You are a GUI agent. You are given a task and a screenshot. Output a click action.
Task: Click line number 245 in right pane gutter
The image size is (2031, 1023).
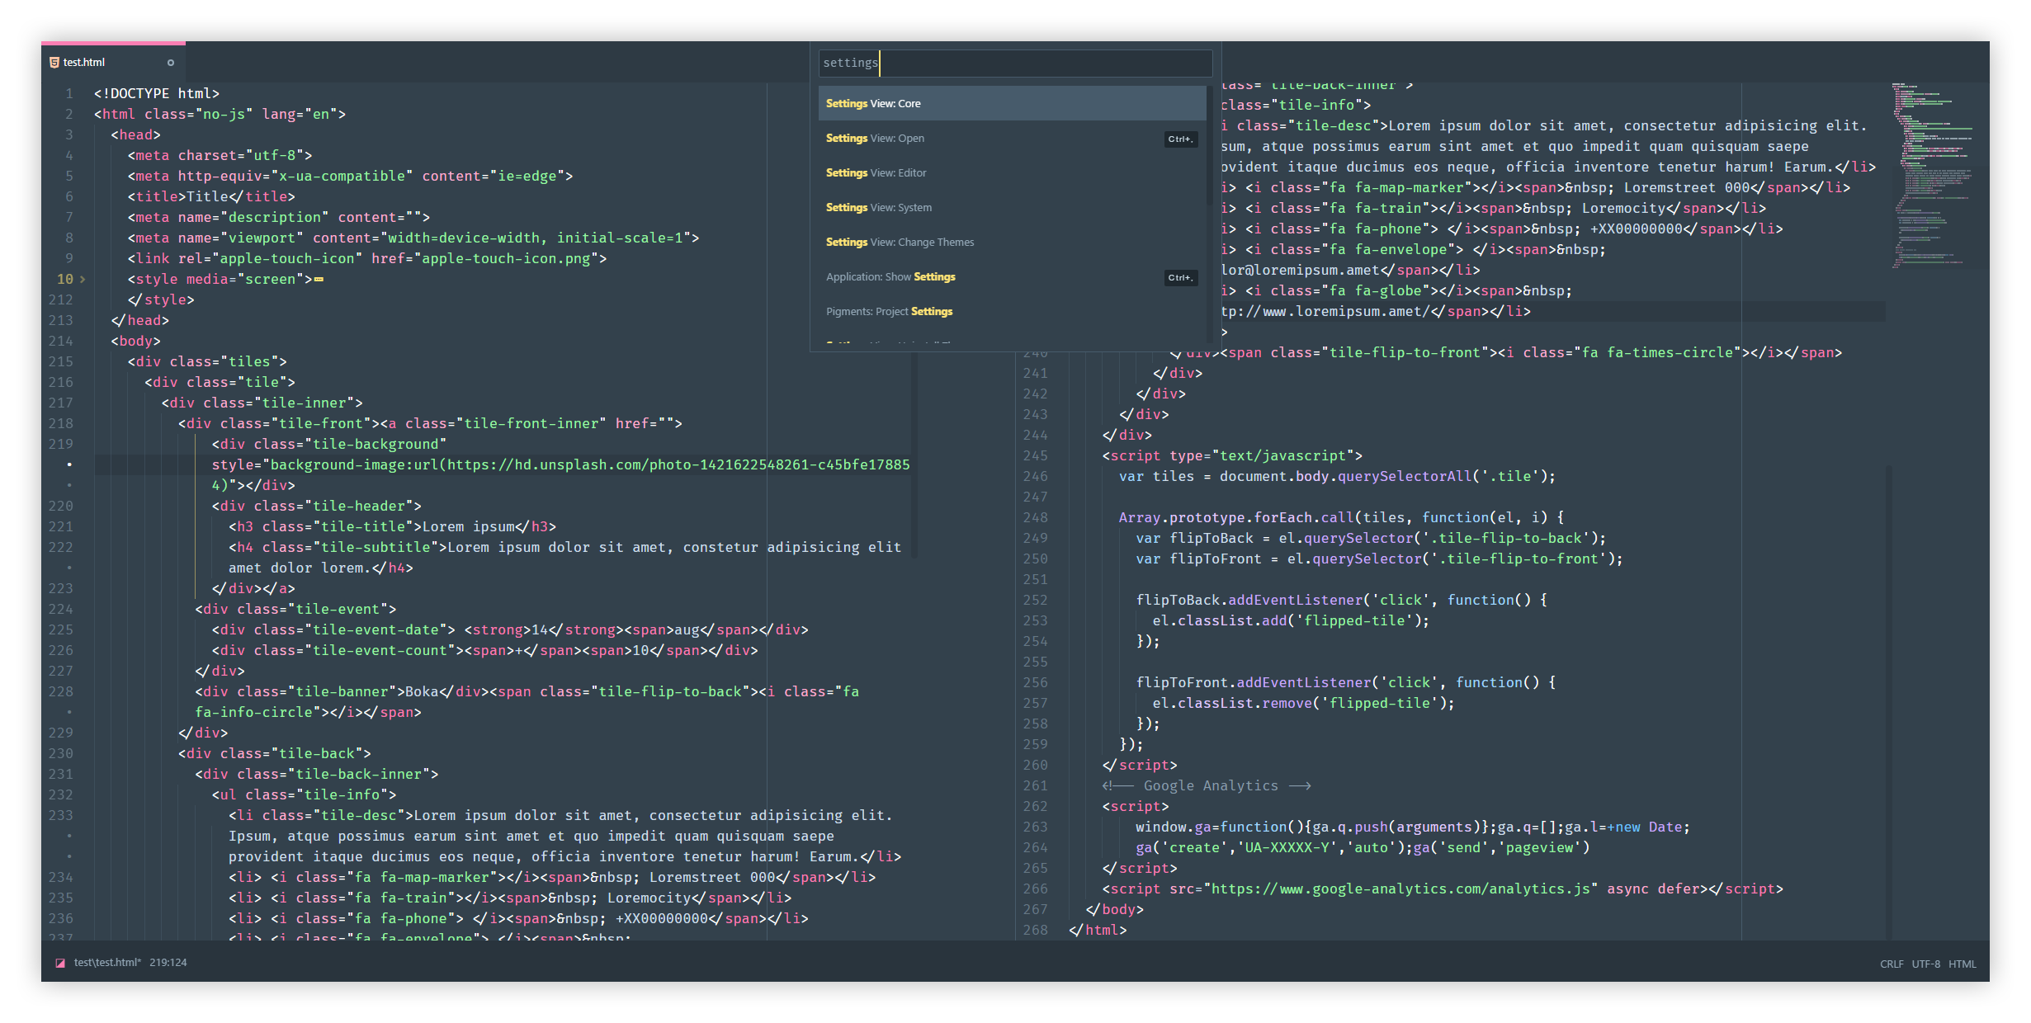[1035, 455]
